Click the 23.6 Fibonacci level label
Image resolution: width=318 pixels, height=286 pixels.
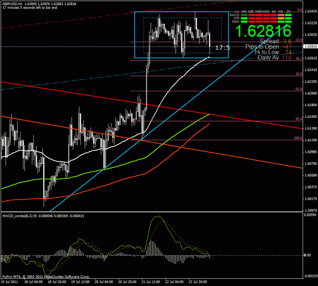click(299, 40)
